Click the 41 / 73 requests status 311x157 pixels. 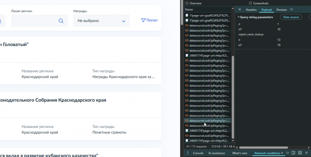[196, 146]
